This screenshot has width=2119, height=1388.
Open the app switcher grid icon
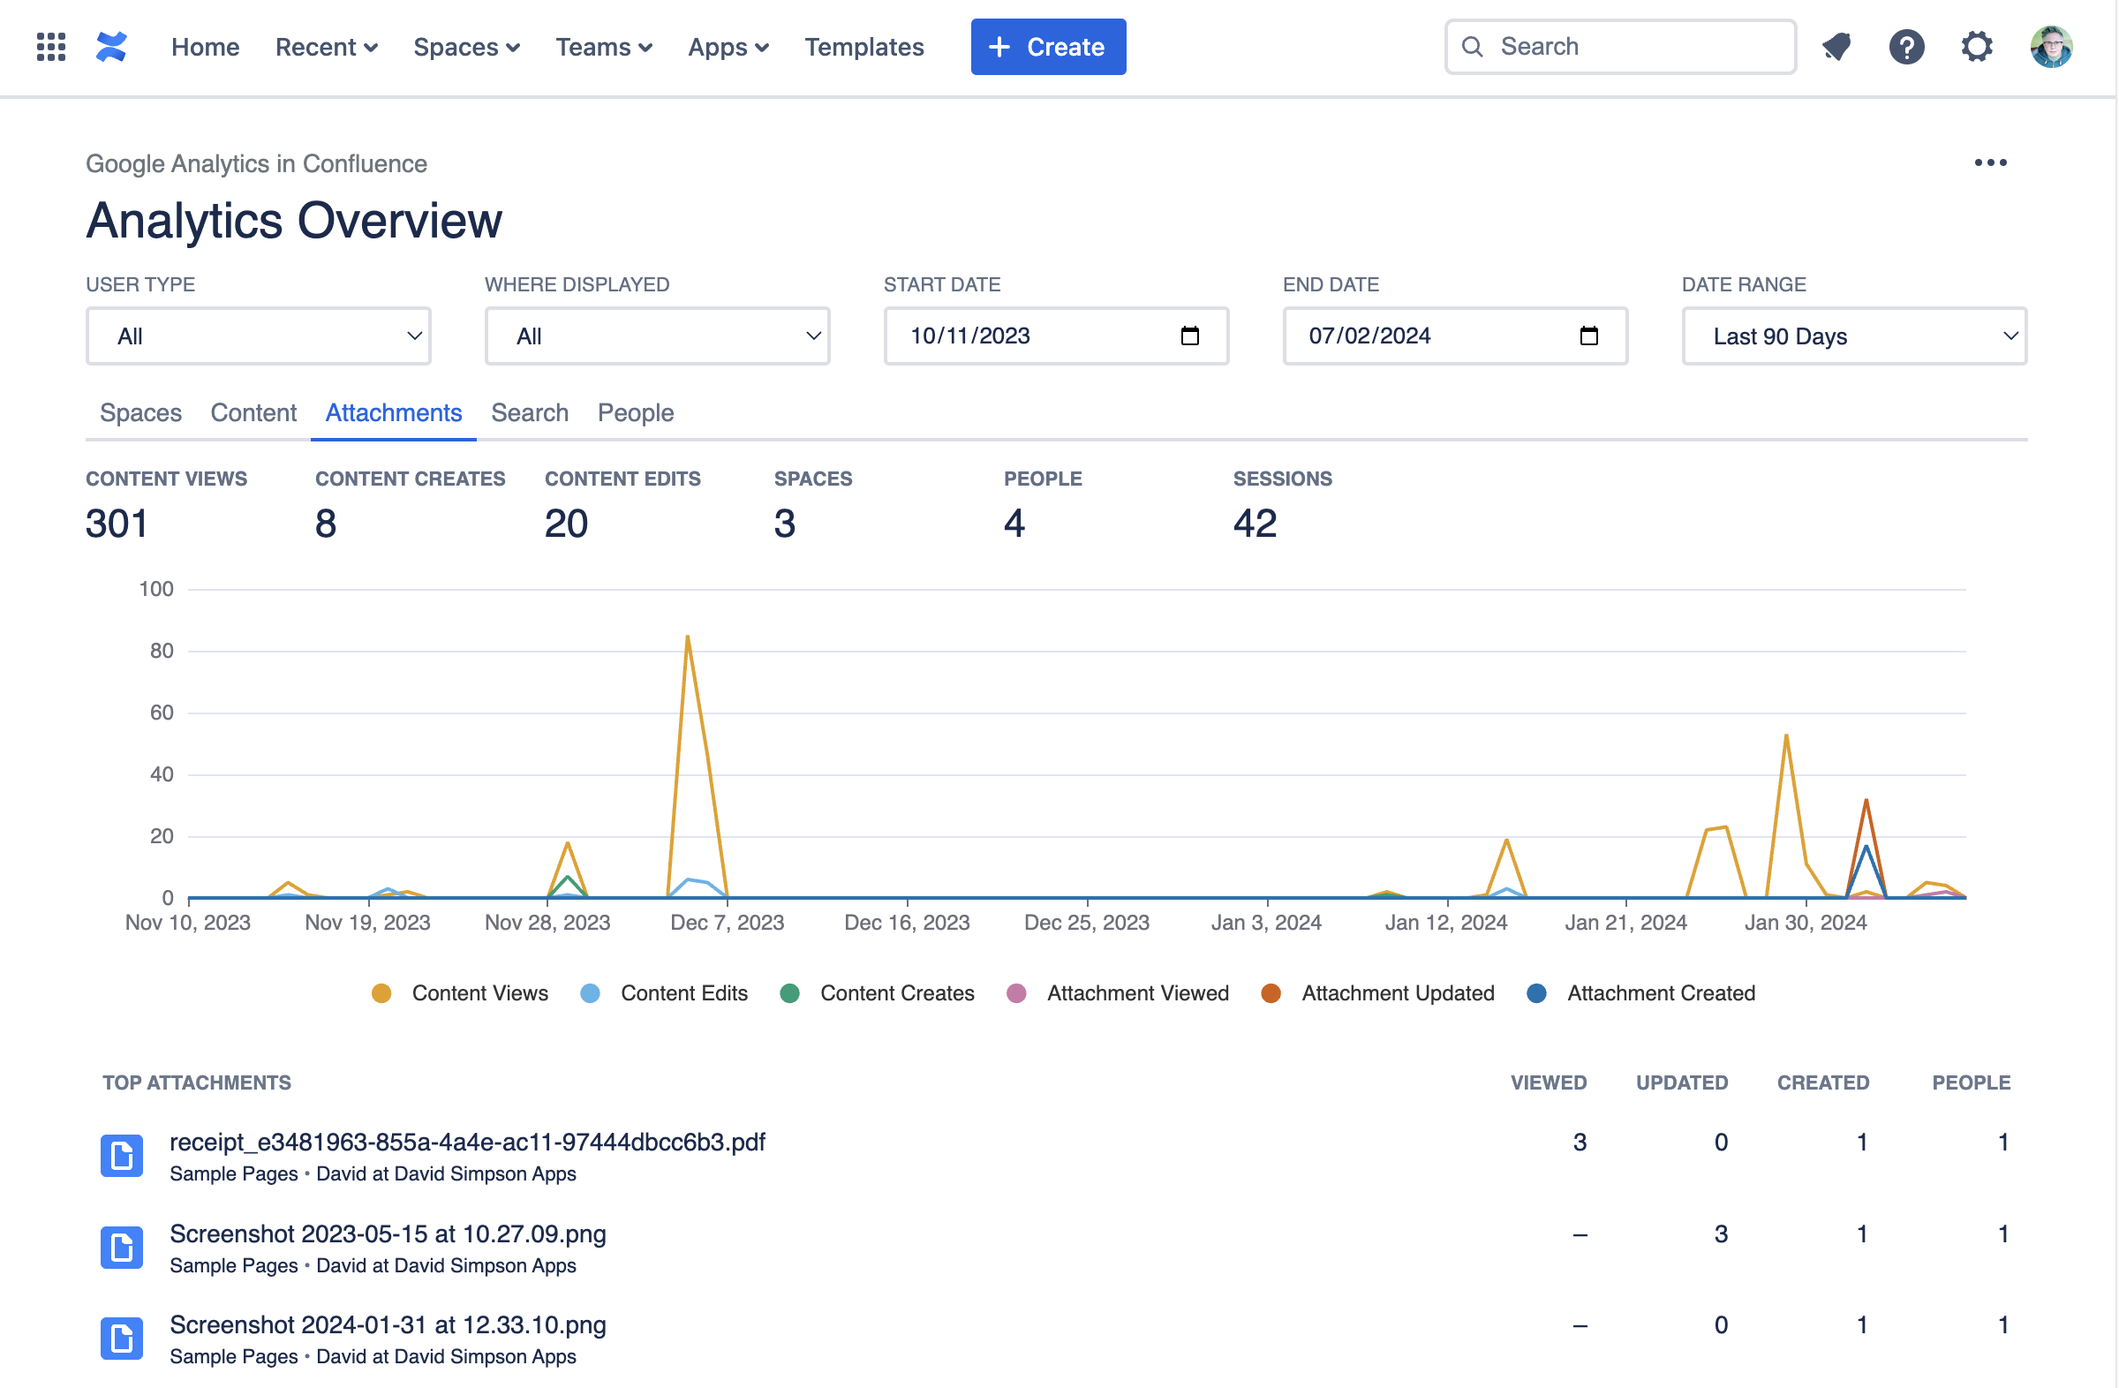[50, 46]
